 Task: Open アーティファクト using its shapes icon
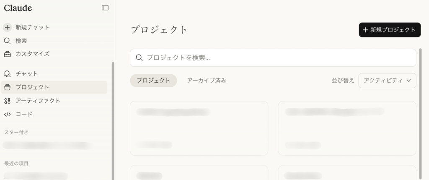pos(7,101)
